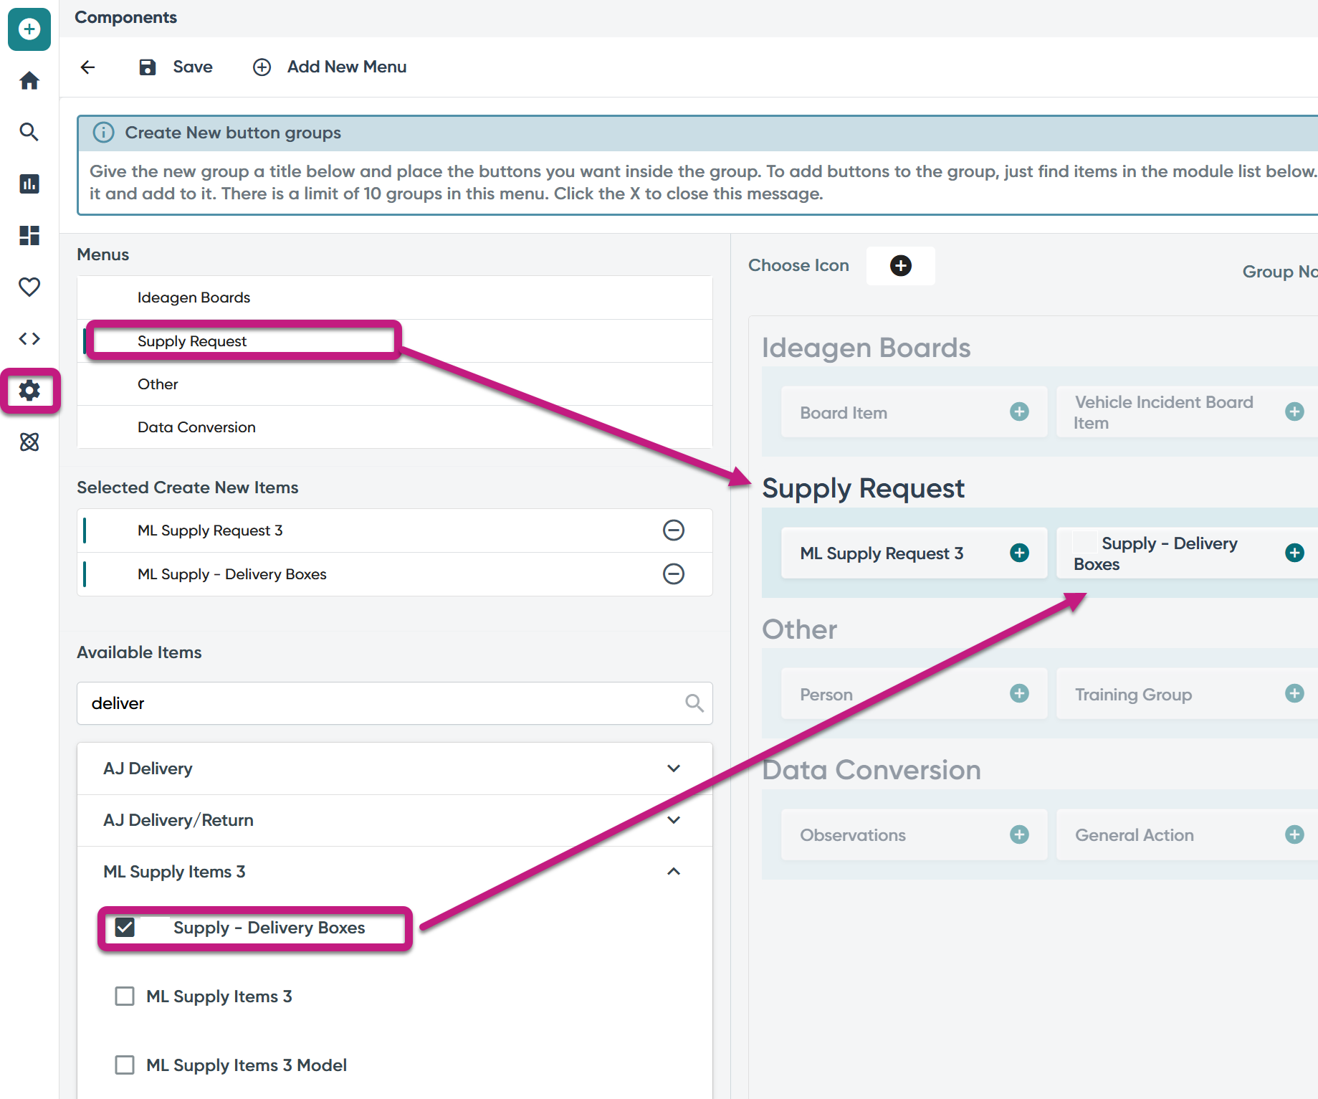This screenshot has width=1318, height=1099.
Task: Click plus on Person button
Action: [x=1019, y=693]
